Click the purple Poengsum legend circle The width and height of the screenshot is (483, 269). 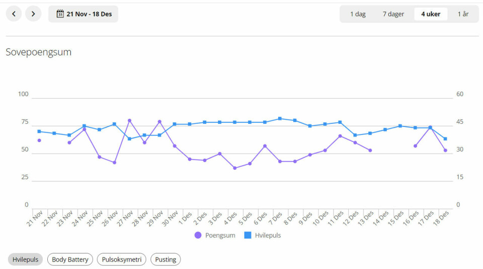[198, 235]
